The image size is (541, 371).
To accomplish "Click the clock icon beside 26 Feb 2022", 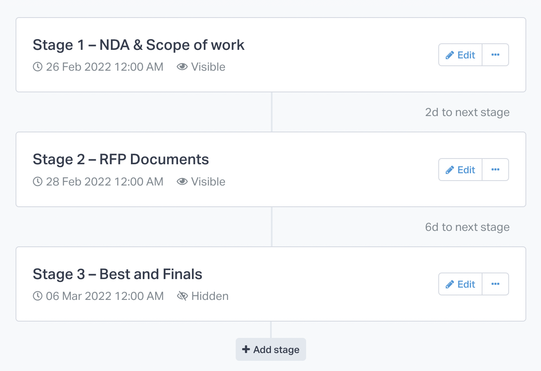I will [x=38, y=67].
